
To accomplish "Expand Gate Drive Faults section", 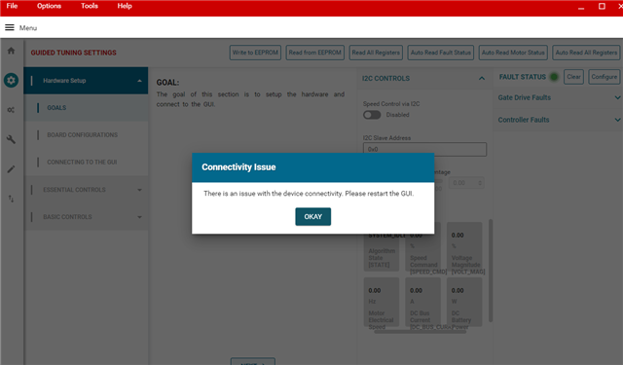I will (617, 97).
